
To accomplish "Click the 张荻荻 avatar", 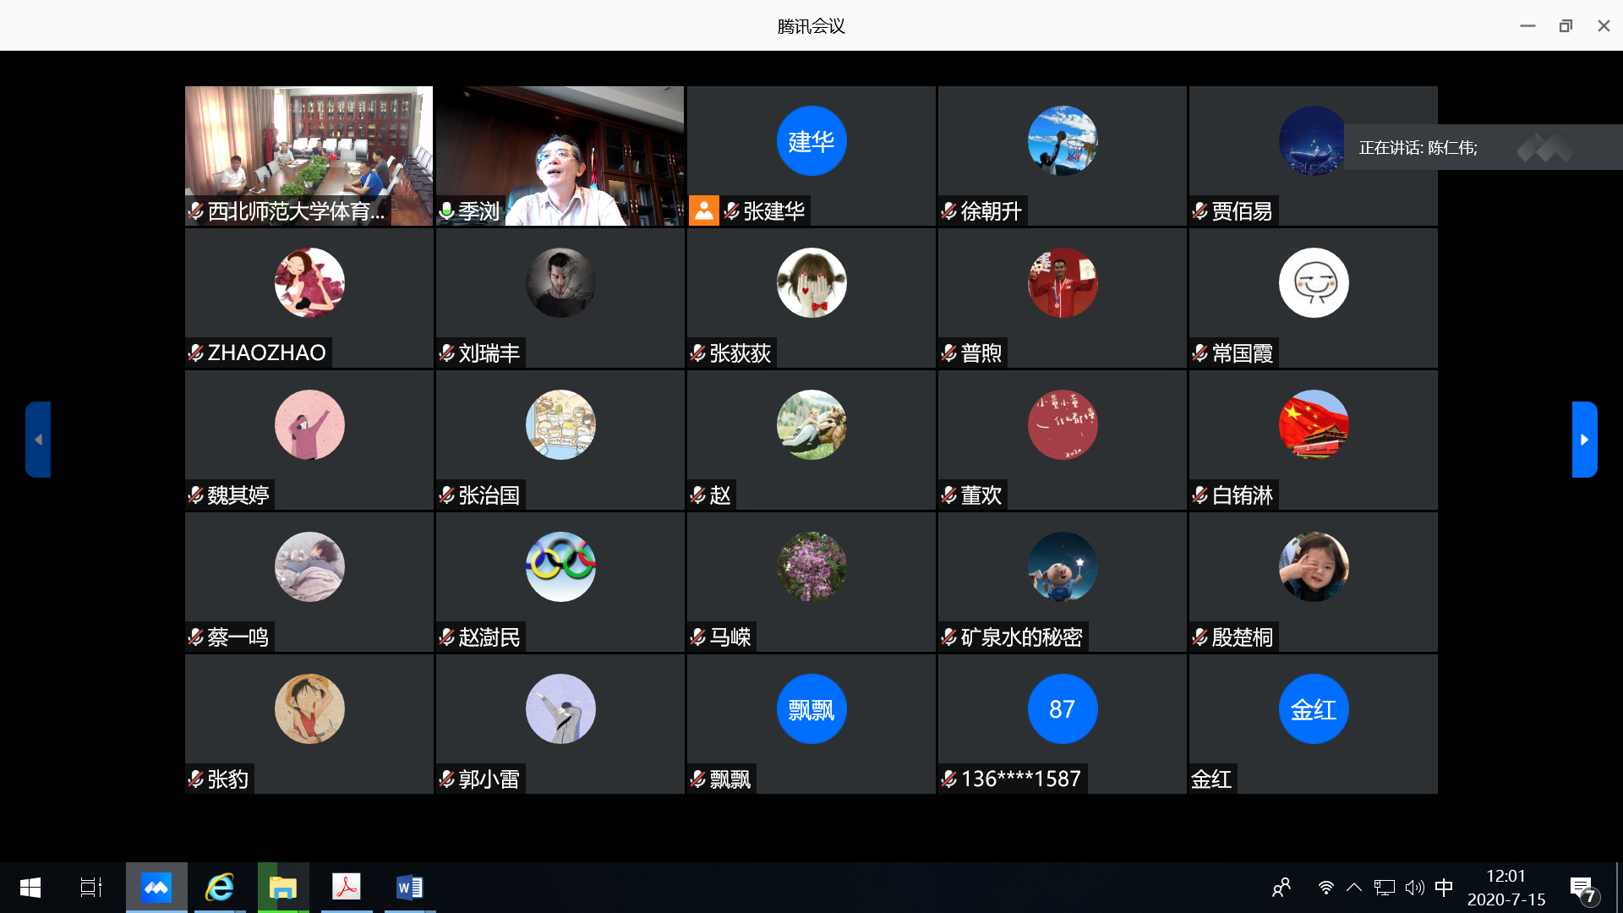I will pyautogui.click(x=811, y=282).
